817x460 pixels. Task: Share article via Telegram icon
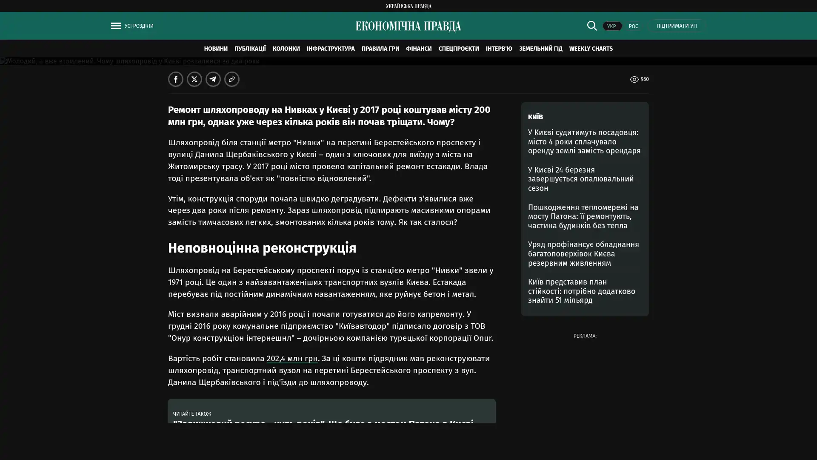pyautogui.click(x=213, y=79)
